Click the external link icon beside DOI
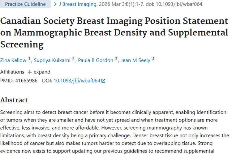The width and height of the screenshot is (232, 155). [104, 81]
